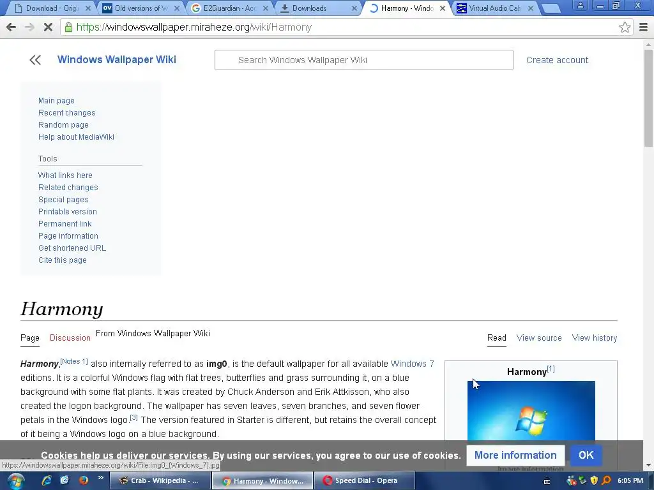Viewport: 654px width, 490px height.
Task: Close the Downloads tab
Action: pyautogui.click(x=354, y=8)
